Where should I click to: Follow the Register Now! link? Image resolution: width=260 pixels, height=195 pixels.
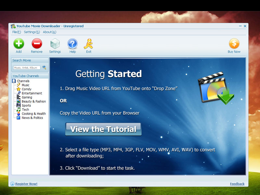tap(26, 184)
